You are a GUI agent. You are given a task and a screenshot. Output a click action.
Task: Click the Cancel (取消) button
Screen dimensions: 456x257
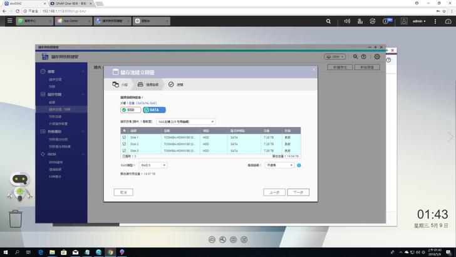[123, 193]
